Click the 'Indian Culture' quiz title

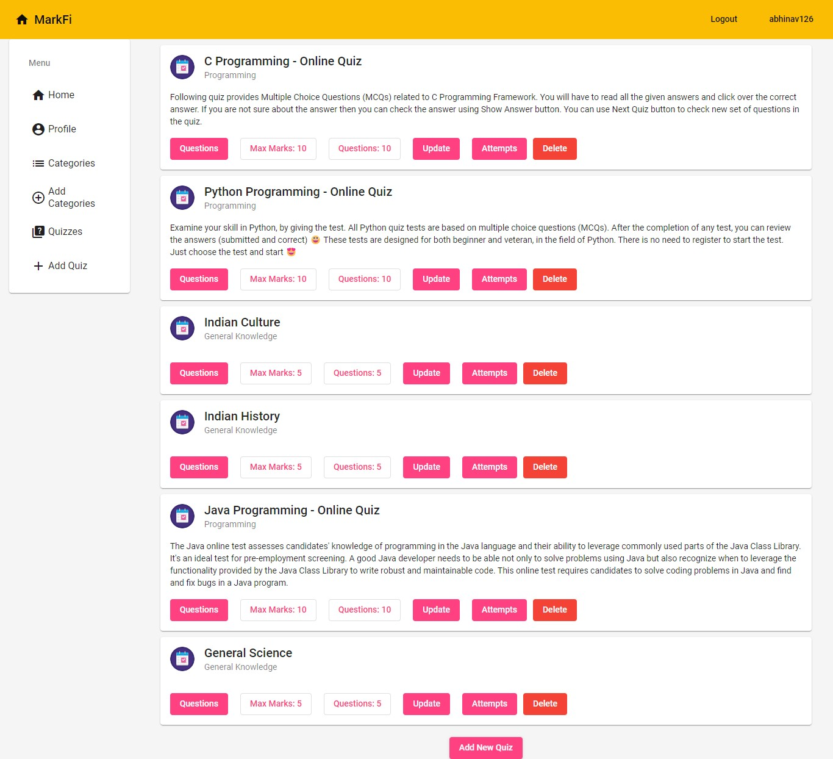(x=242, y=322)
